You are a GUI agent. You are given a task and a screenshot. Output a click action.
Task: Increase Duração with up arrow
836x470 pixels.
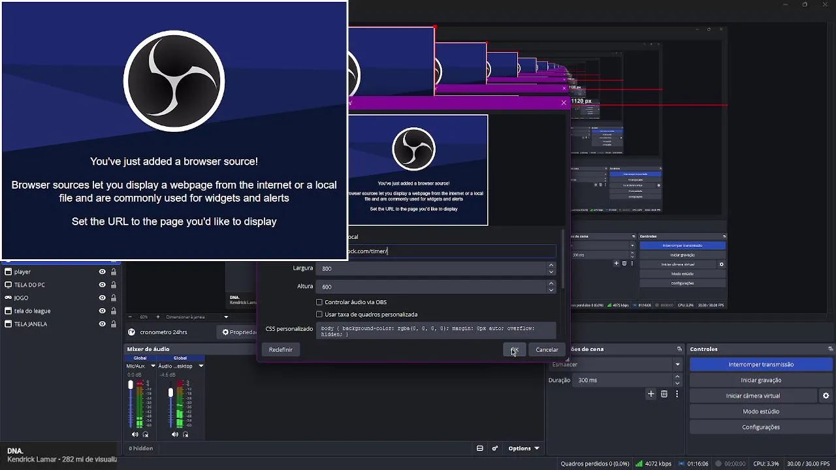click(x=677, y=377)
